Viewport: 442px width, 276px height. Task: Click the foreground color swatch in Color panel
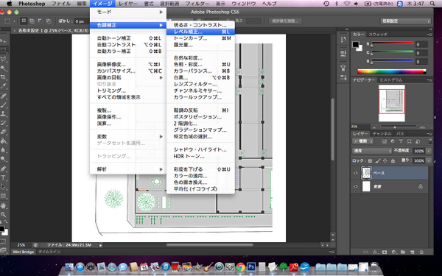coord(356,44)
